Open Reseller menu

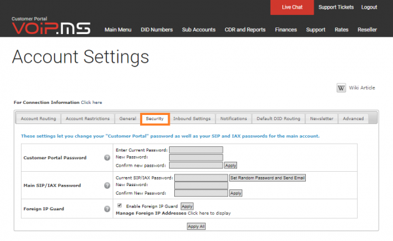pyautogui.click(x=367, y=30)
